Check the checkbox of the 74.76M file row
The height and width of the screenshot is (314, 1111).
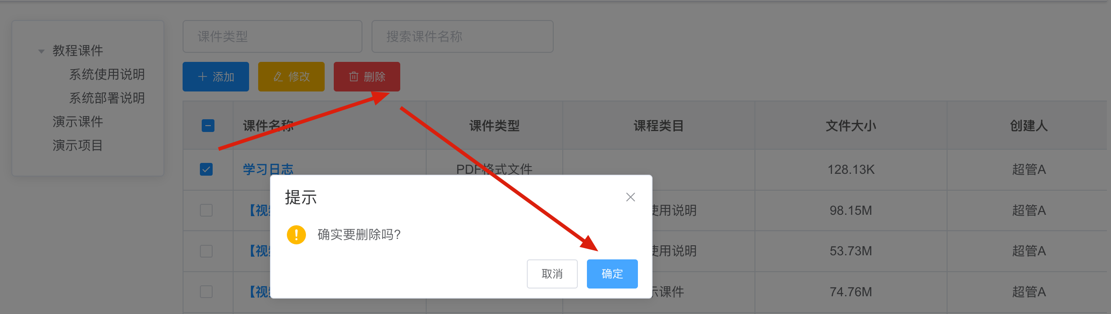click(x=206, y=292)
